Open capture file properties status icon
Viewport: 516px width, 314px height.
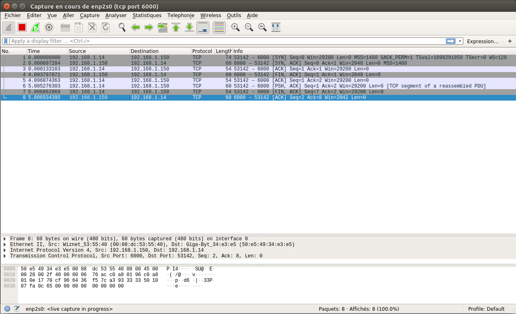[x=17, y=309]
